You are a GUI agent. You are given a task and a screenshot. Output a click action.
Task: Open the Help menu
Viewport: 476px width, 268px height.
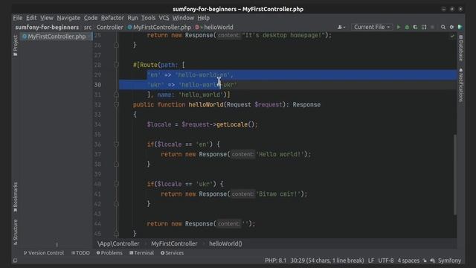click(203, 18)
